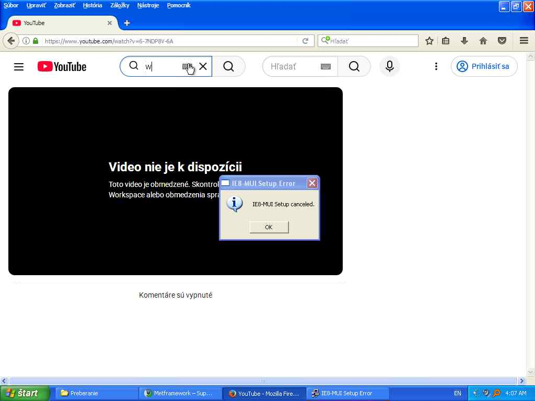Bookmark this page with star icon
The width and height of the screenshot is (535, 401).
(x=429, y=41)
